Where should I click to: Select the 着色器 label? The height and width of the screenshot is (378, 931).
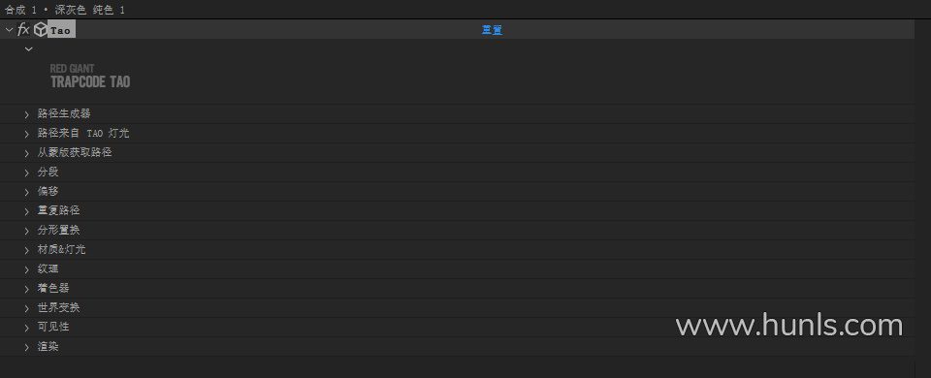[53, 289]
